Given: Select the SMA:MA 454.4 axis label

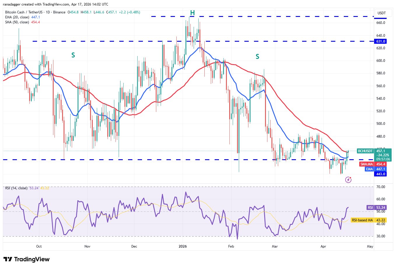Looking at the screenshot, I should (x=373, y=164).
